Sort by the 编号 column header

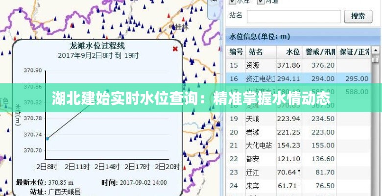[x=236, y=51]
